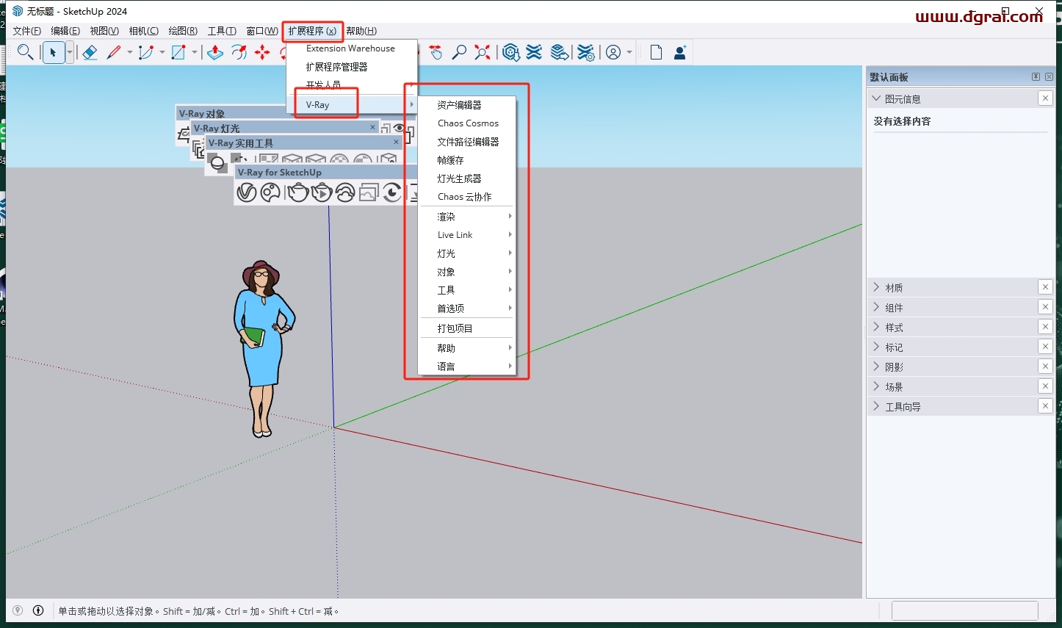Close the 材质 tray panel
Viewport: 1062px width, 628px height.
coord(1045,287)
